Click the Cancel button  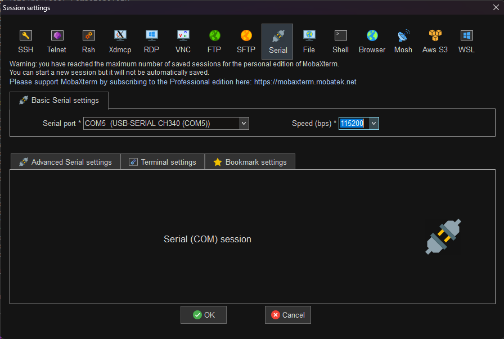pos(287,315)
